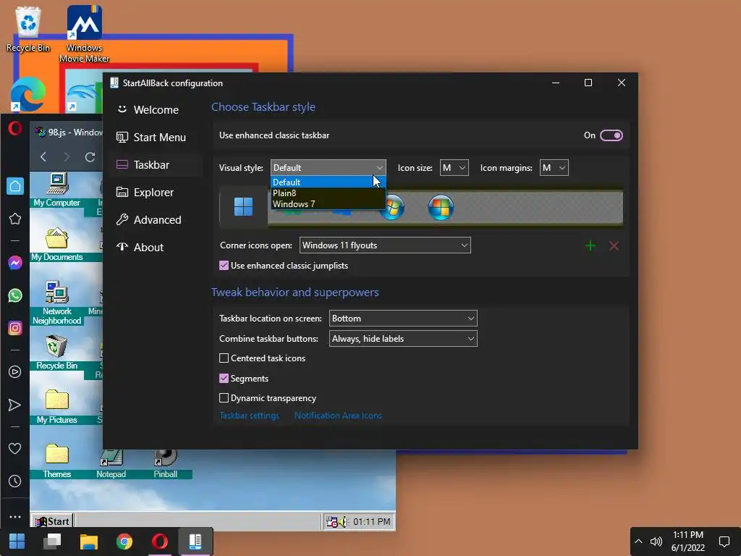Screen dimensions: 741x556
Task: Open Chrome from the taskbar
Action: (x=124, y=542)
